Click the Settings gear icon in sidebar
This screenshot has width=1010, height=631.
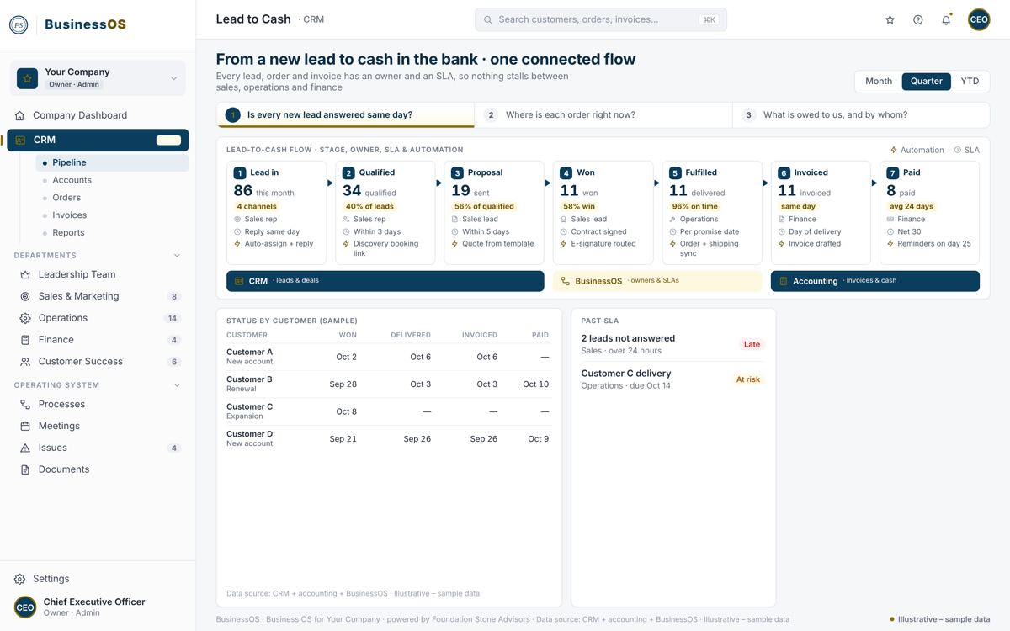[20, 579]
